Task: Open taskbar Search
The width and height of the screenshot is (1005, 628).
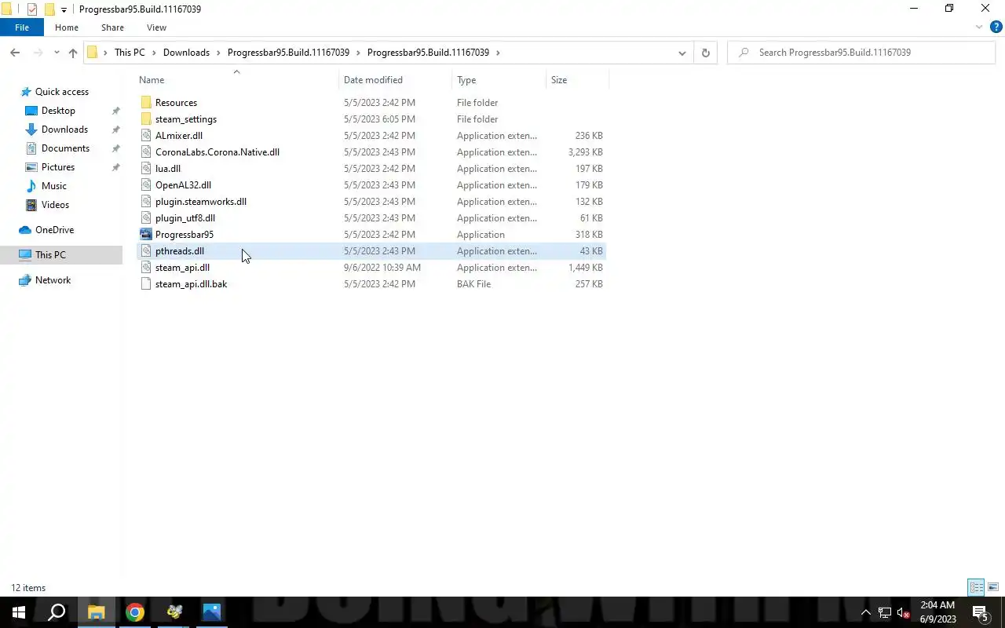Action: point(57,612)
